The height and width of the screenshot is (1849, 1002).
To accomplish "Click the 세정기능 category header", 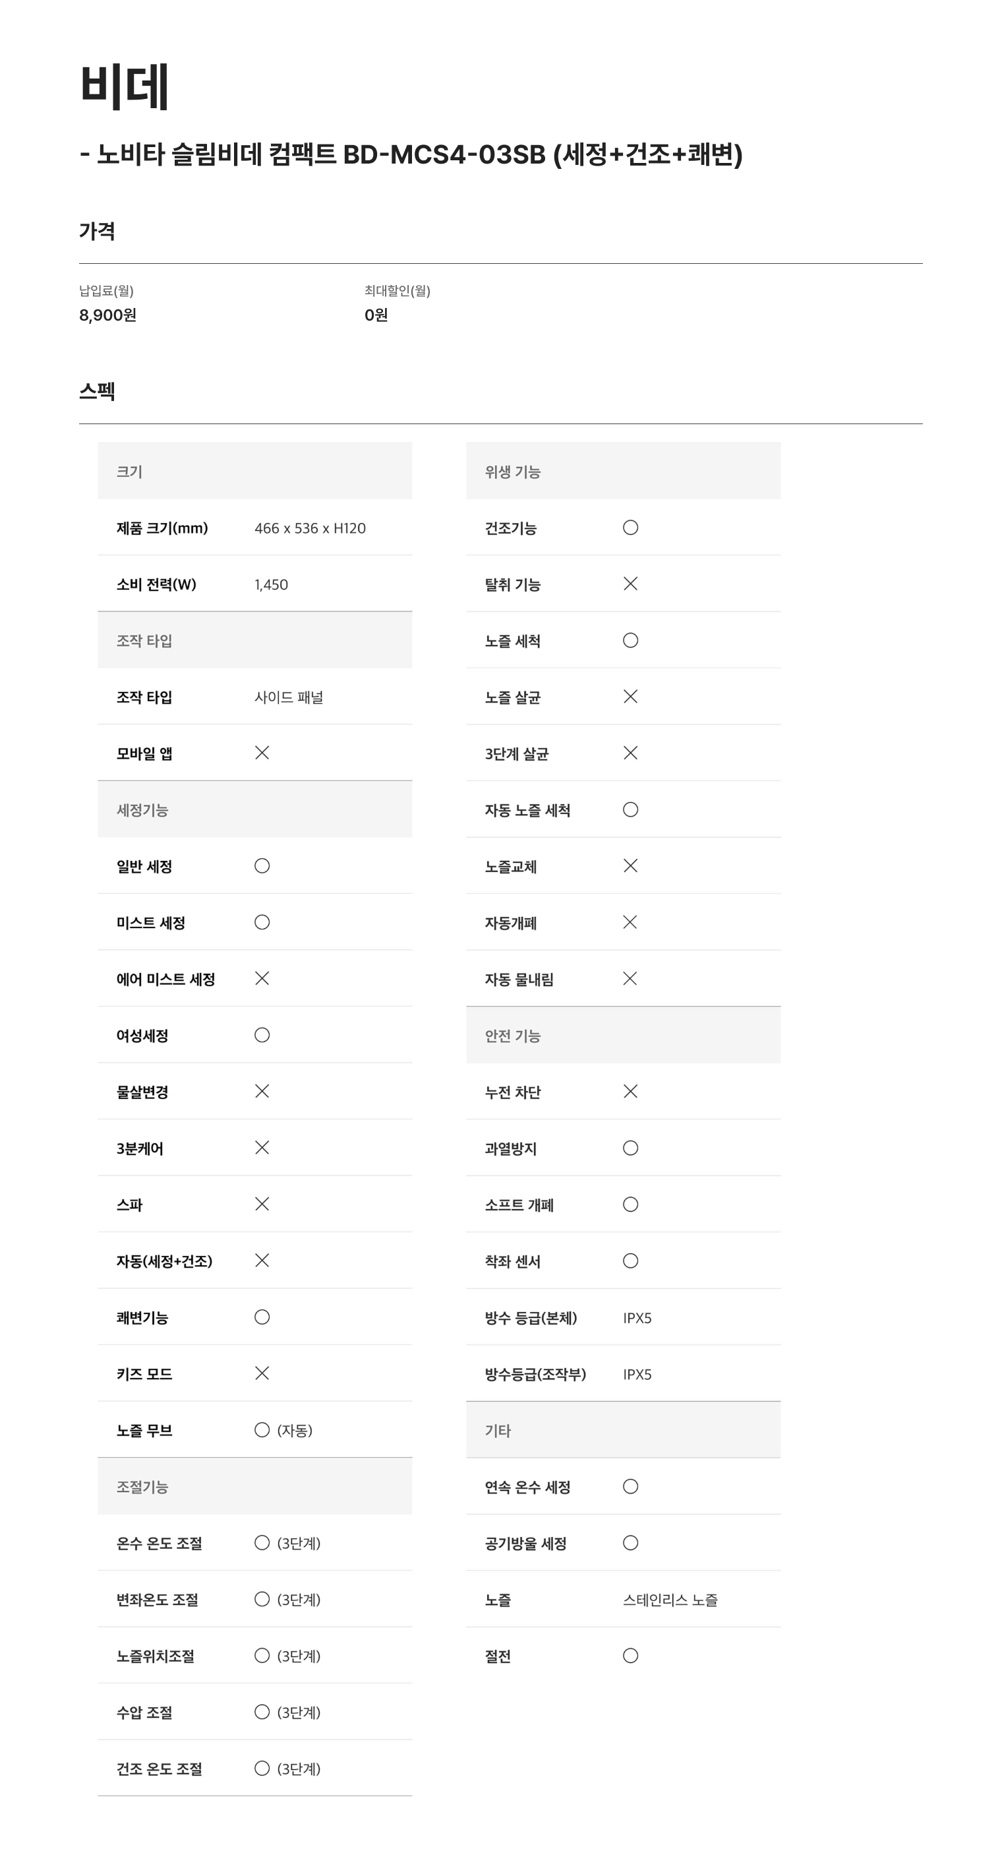I will point(142,809).
